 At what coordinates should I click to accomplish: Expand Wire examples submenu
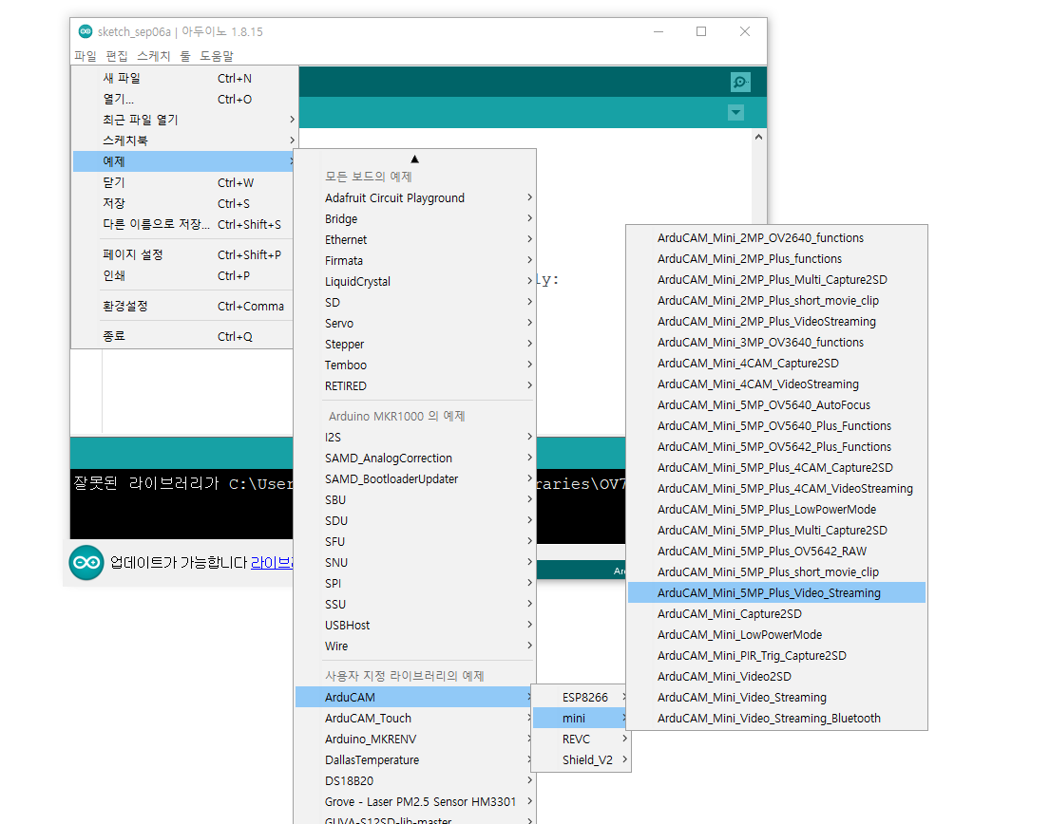click(x=415, y=646)
